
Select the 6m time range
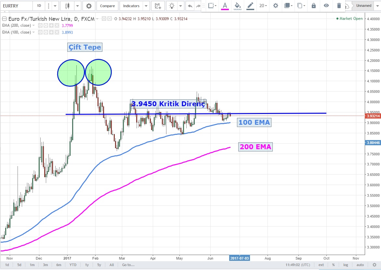pyautogui.click(x=59, y=265)
